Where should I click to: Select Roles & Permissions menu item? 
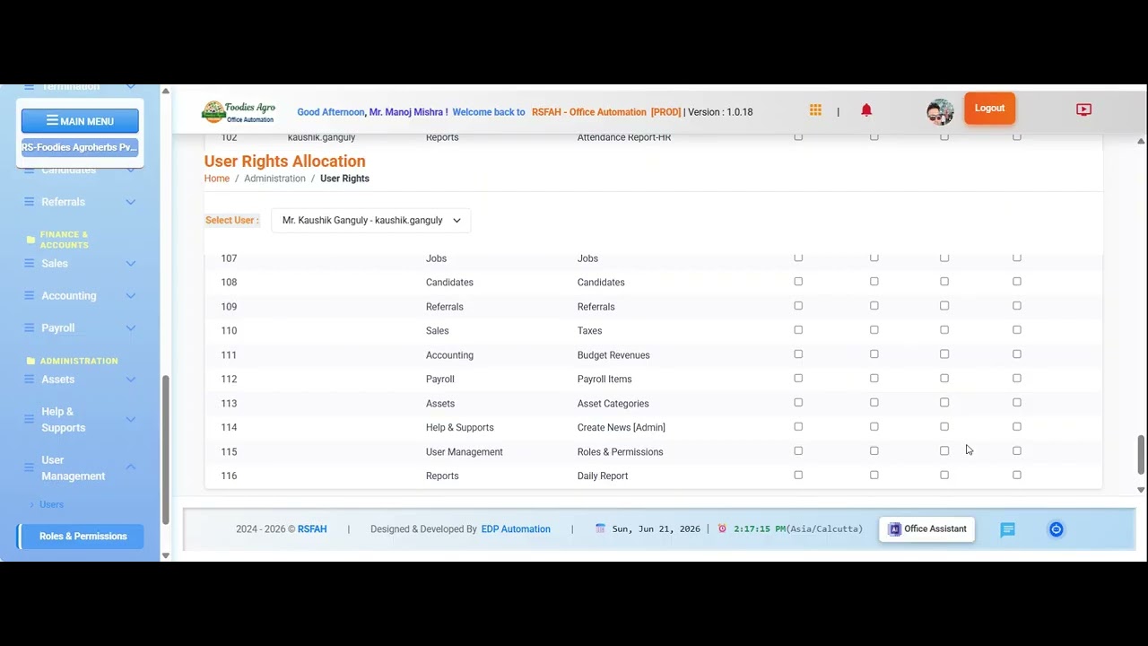(x=81, y=537)
